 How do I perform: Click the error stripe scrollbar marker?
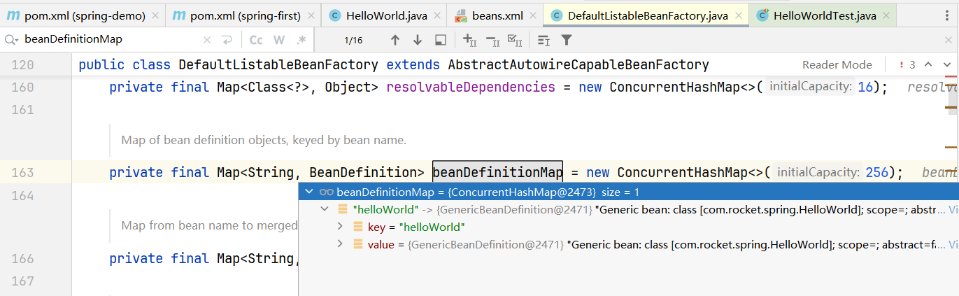[x=951, y=76]
